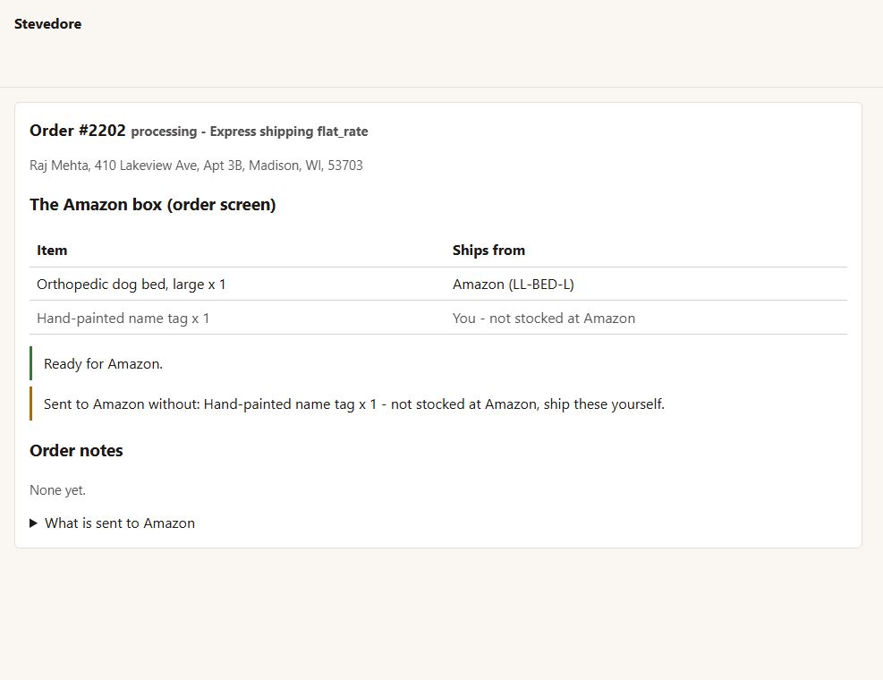
Task: Click the "None yet." notes placeholder
Action: pos(57,490)
